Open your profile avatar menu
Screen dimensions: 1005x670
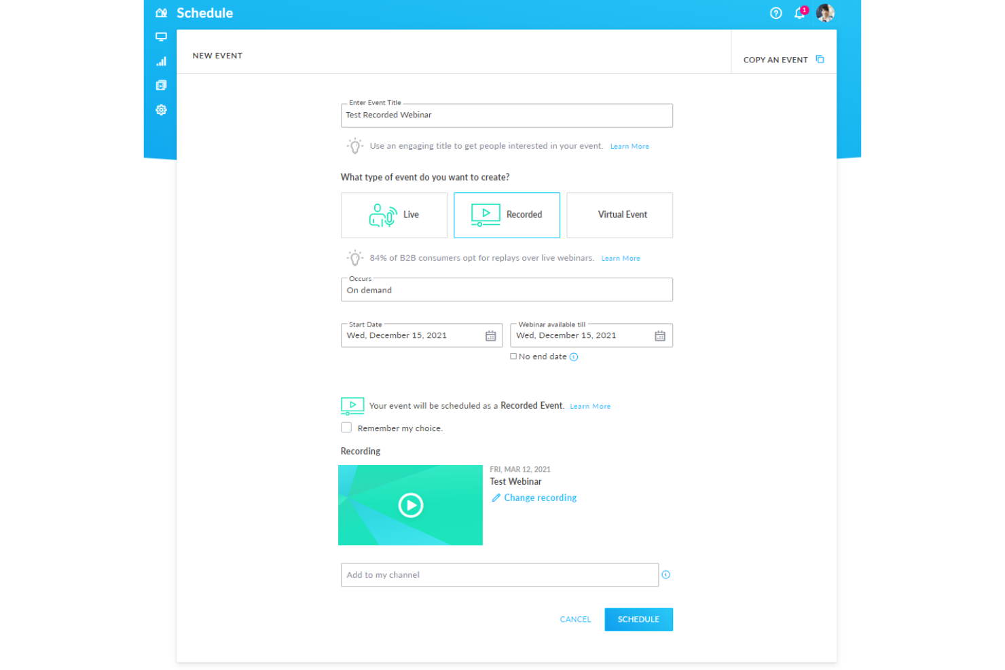(x=826, y=12)
